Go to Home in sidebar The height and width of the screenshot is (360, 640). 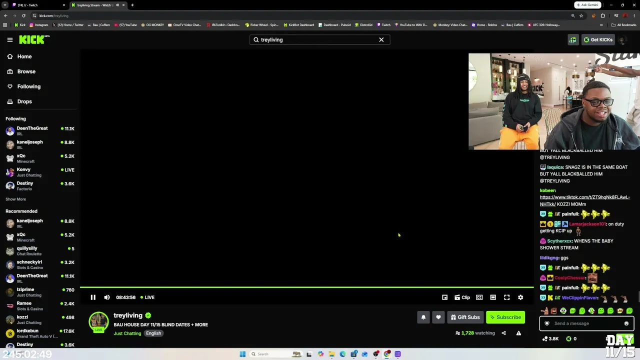[24, 56]
